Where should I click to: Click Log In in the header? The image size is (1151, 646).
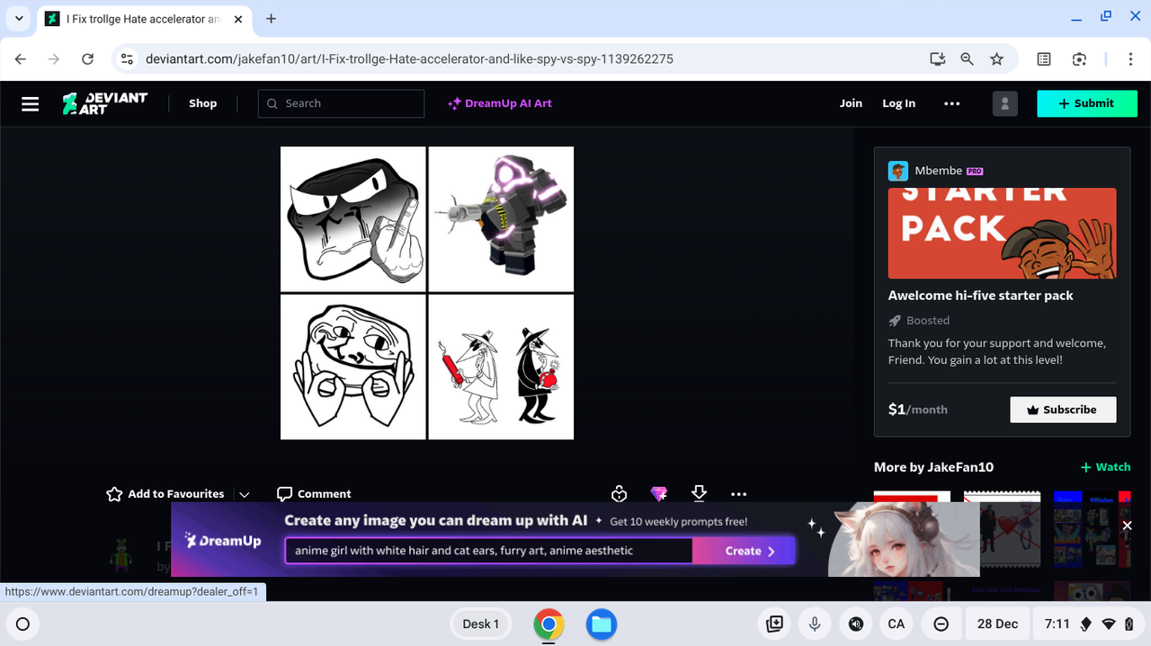pos(898,103)
